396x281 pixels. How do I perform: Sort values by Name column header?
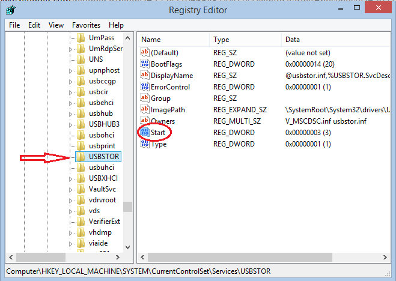click(x=174, y=40)
